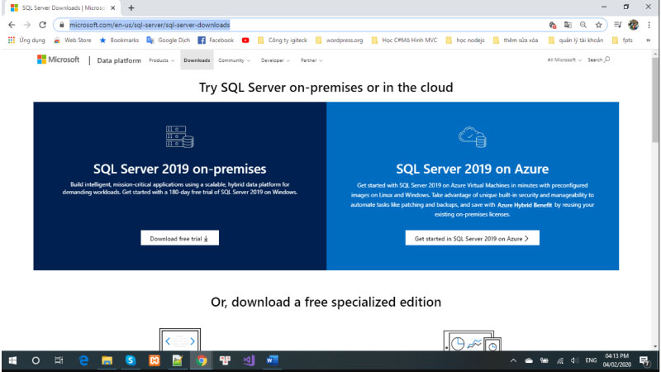Click the volume speaker tray icon

[574, 360]
